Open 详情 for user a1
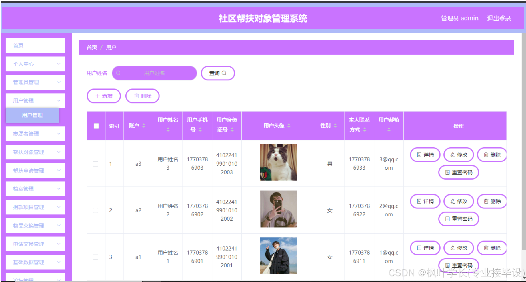Screen dimensions: 526x282 425,248
